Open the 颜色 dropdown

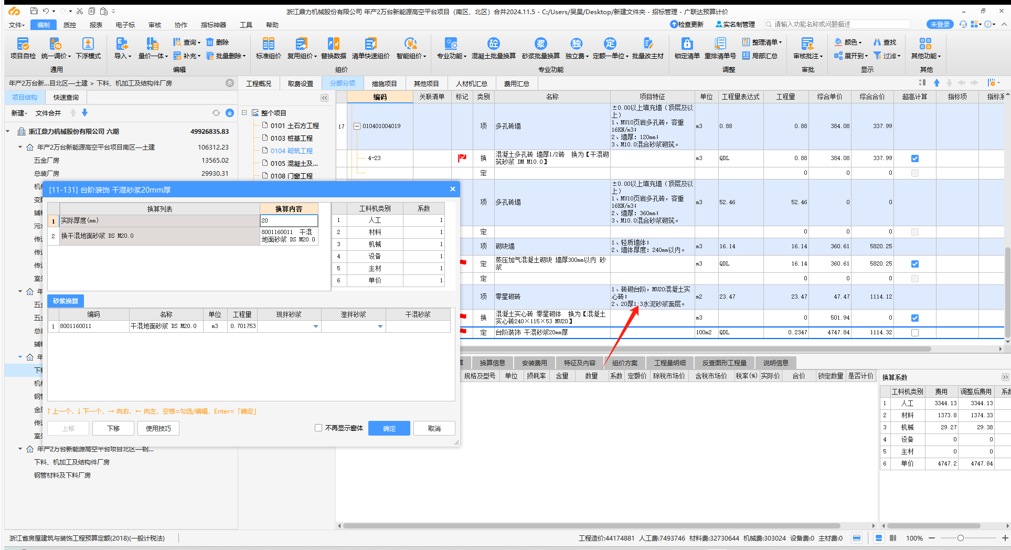[x=848, y=42]
